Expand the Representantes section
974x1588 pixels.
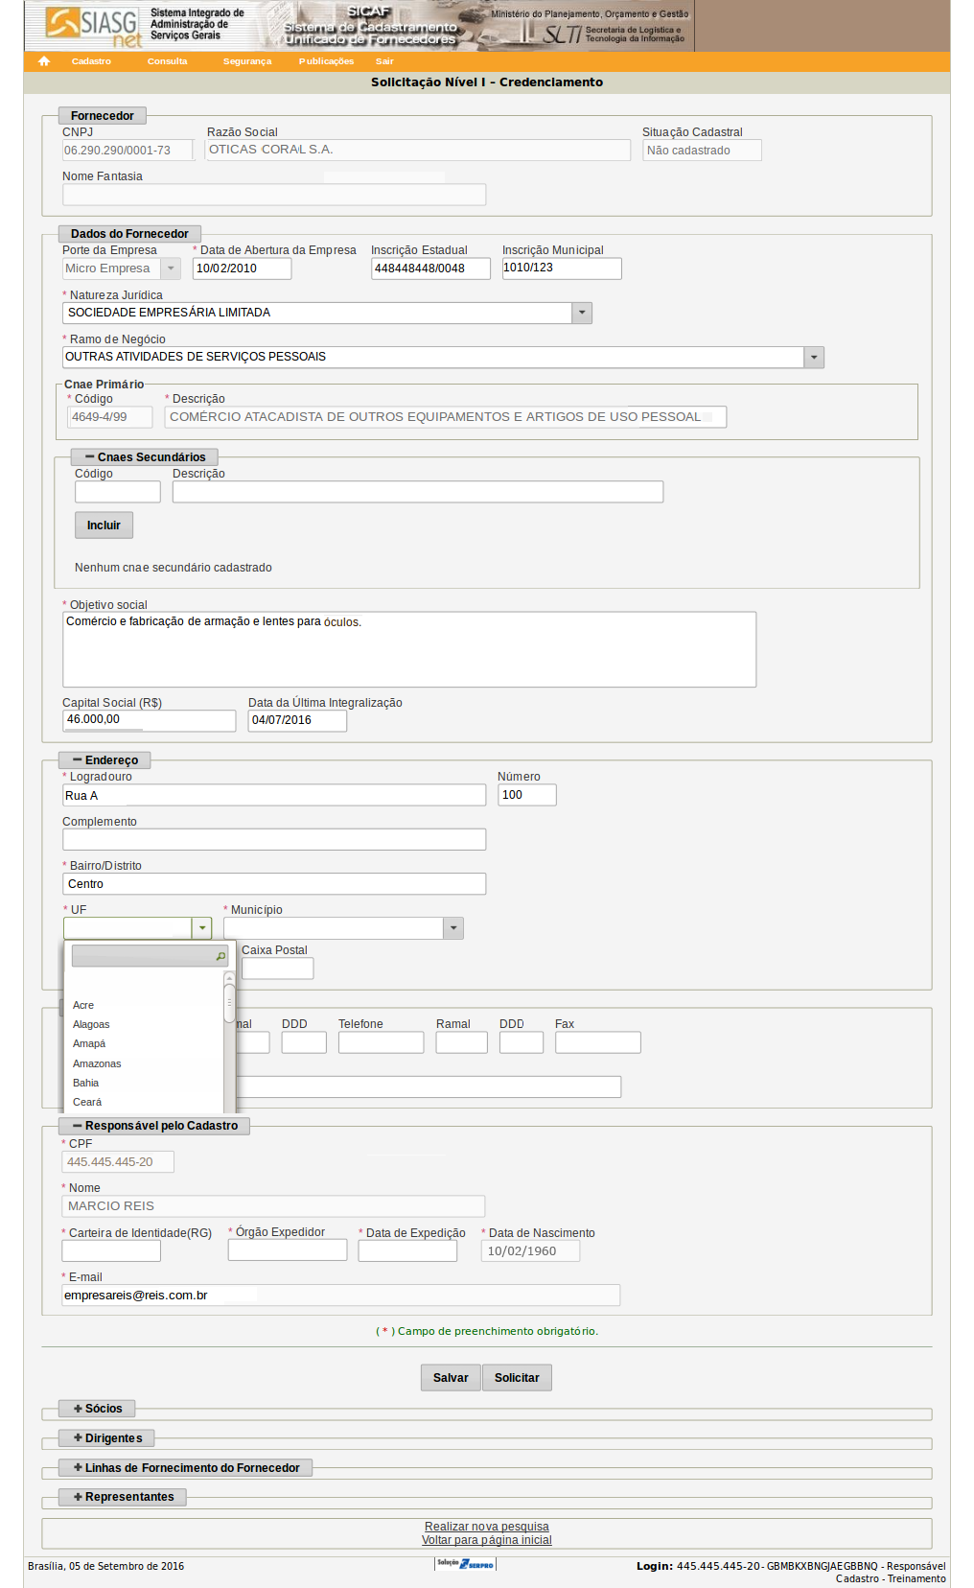coord(124,1497)
